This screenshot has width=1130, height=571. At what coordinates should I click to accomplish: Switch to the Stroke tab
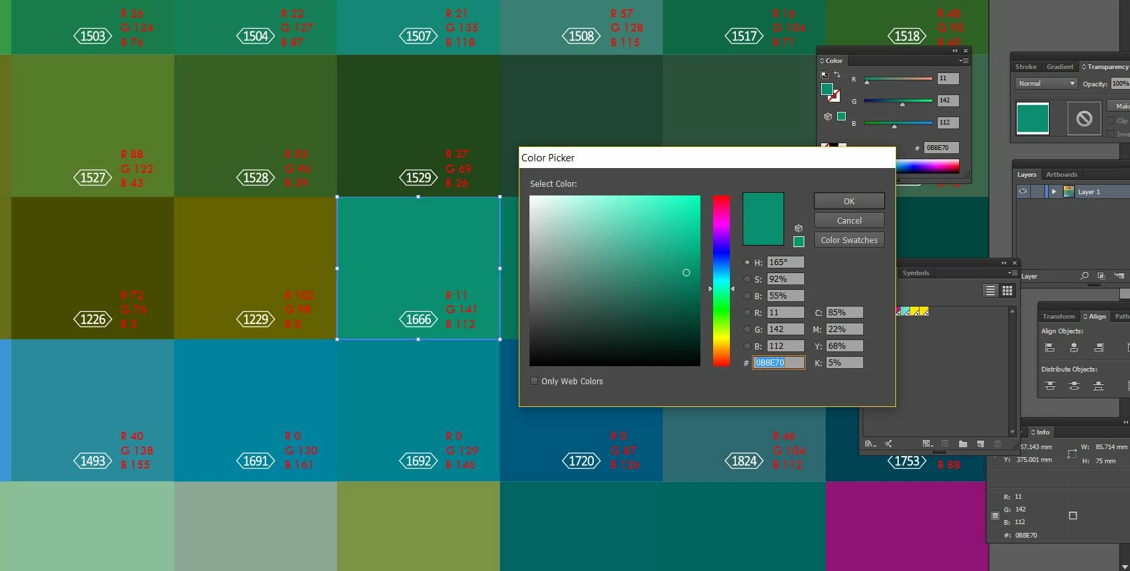(x=1025, y=67)
